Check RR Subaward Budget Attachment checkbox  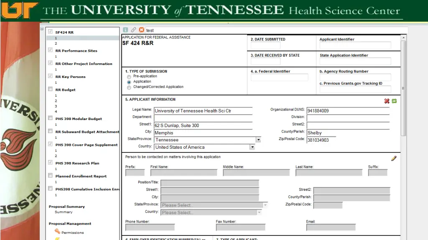[x=50, y=131]
